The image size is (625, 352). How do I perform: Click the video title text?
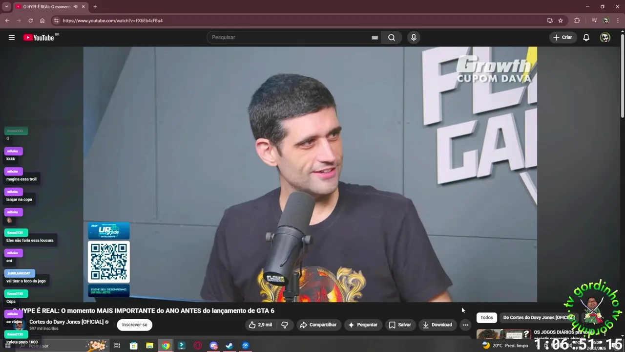pyautogui.click(x=144, y=310)
